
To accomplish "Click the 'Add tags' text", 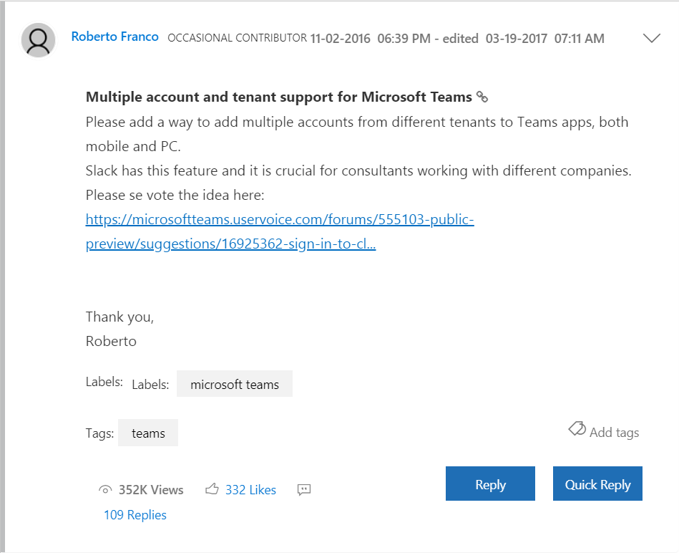I will click(x=614, y=433).
